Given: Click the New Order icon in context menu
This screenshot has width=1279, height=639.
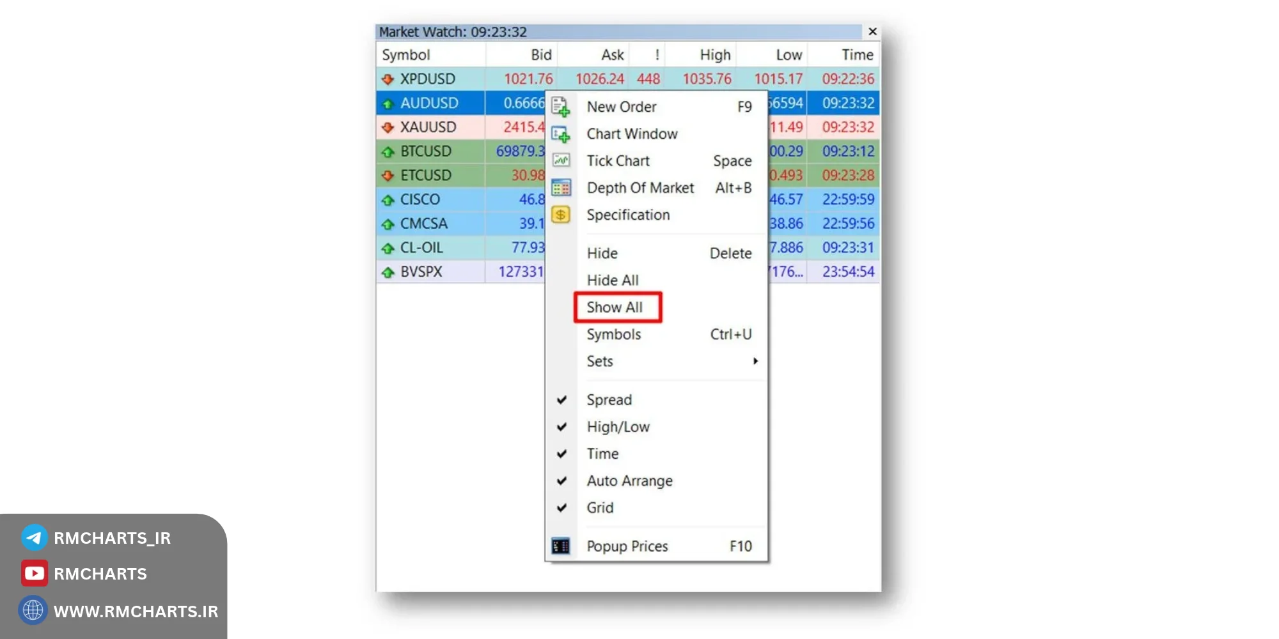Looking at the screenshot, I should click(561, 107).
